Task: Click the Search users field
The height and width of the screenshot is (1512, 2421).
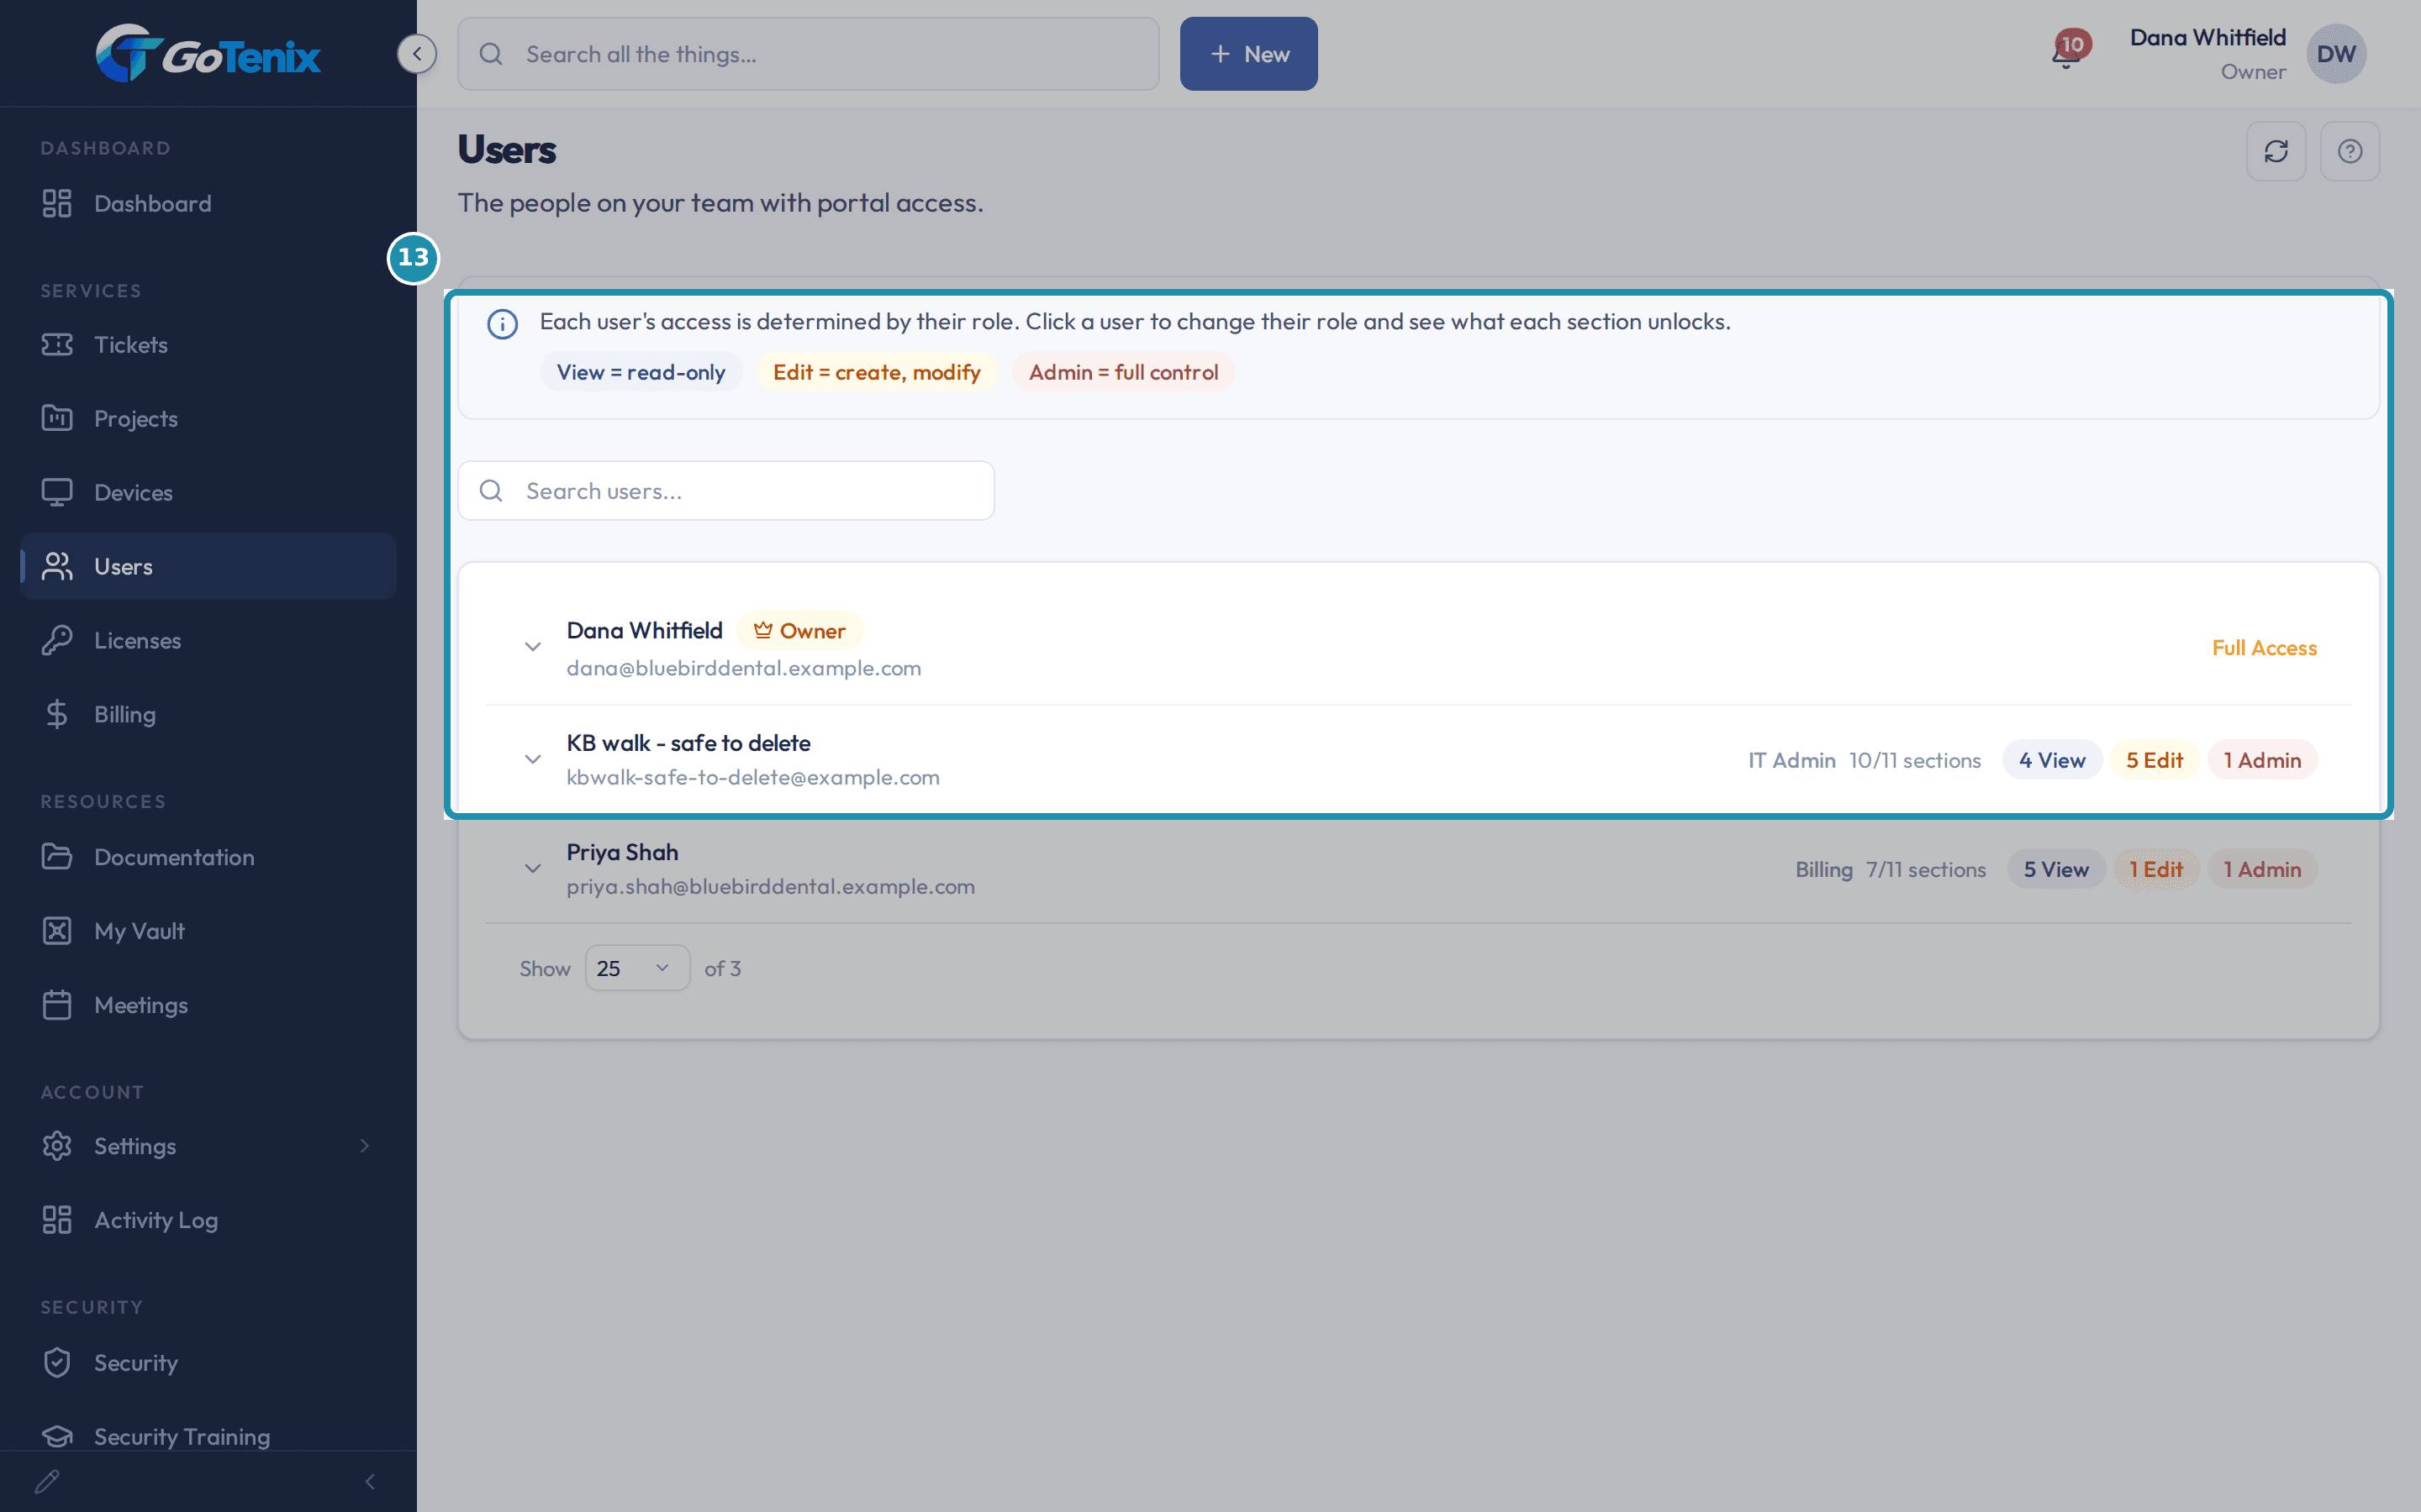Action: (726, 491)
